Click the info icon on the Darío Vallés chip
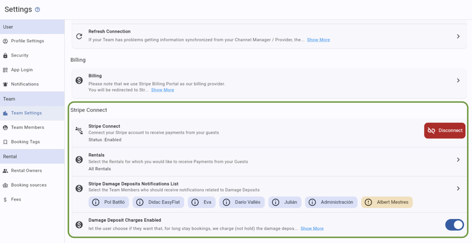This screenshot has height=243, width=475. [226, 202]
